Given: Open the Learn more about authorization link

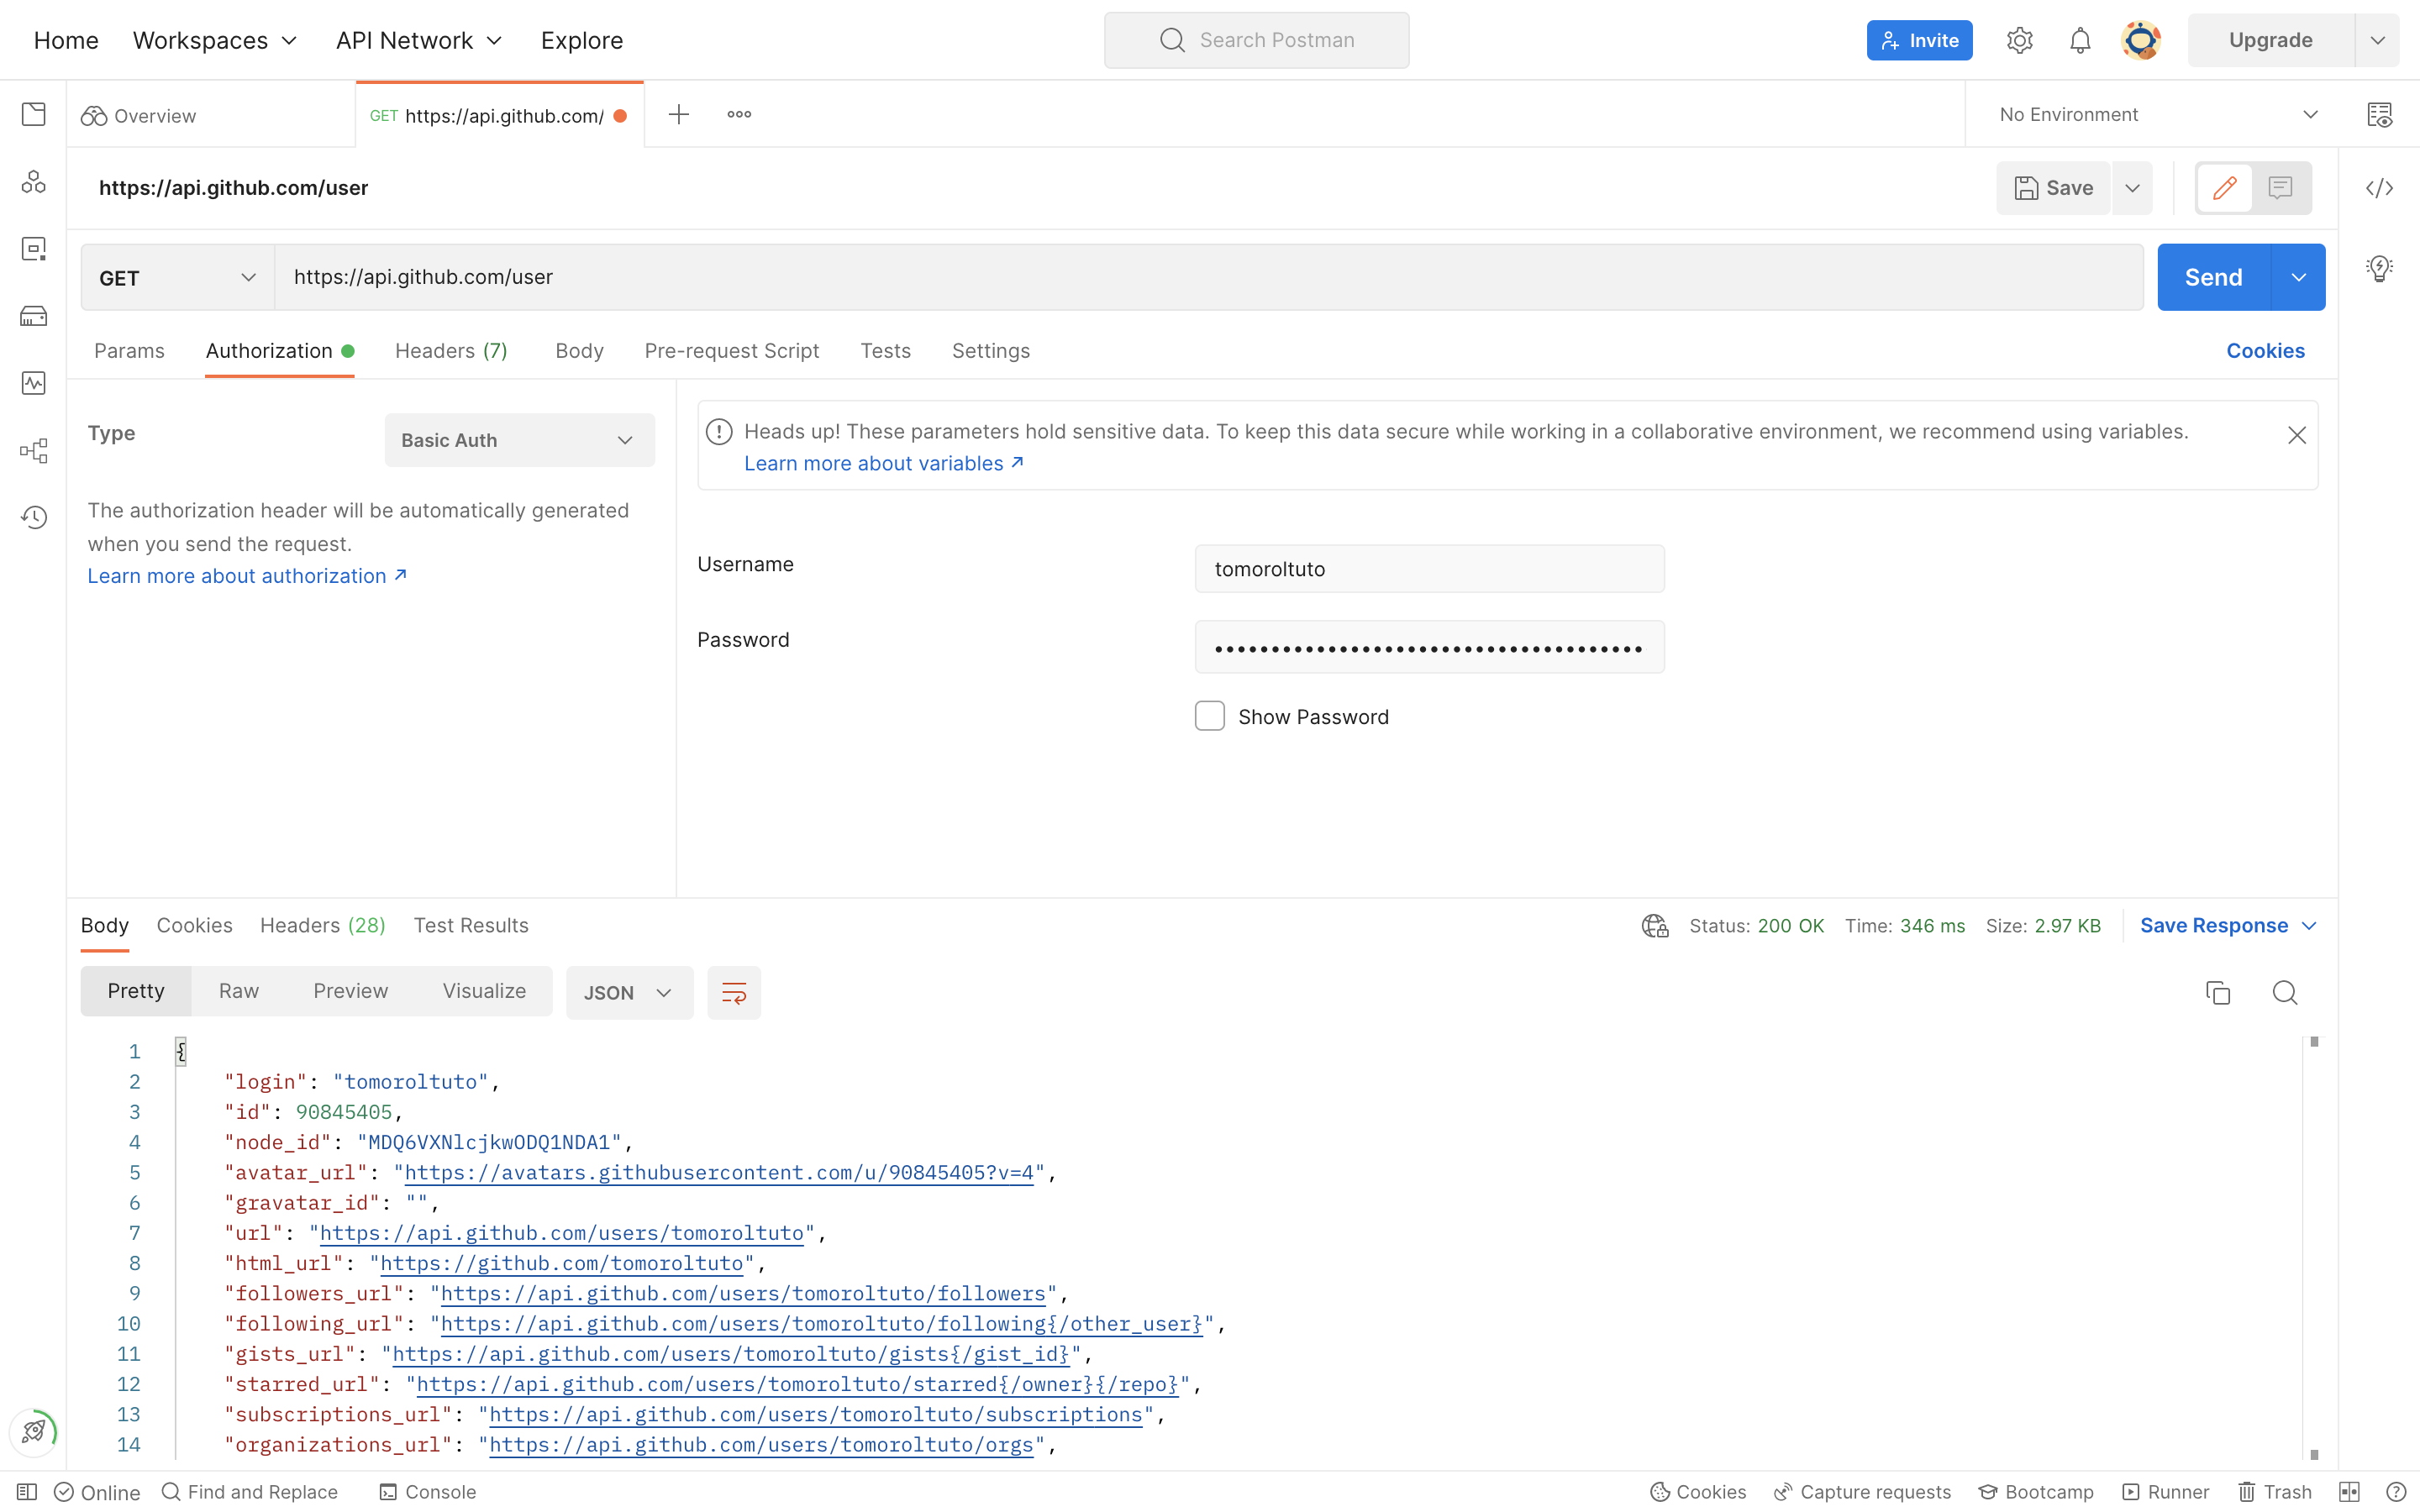Looking at the screenshot, I should pos(238,575).
